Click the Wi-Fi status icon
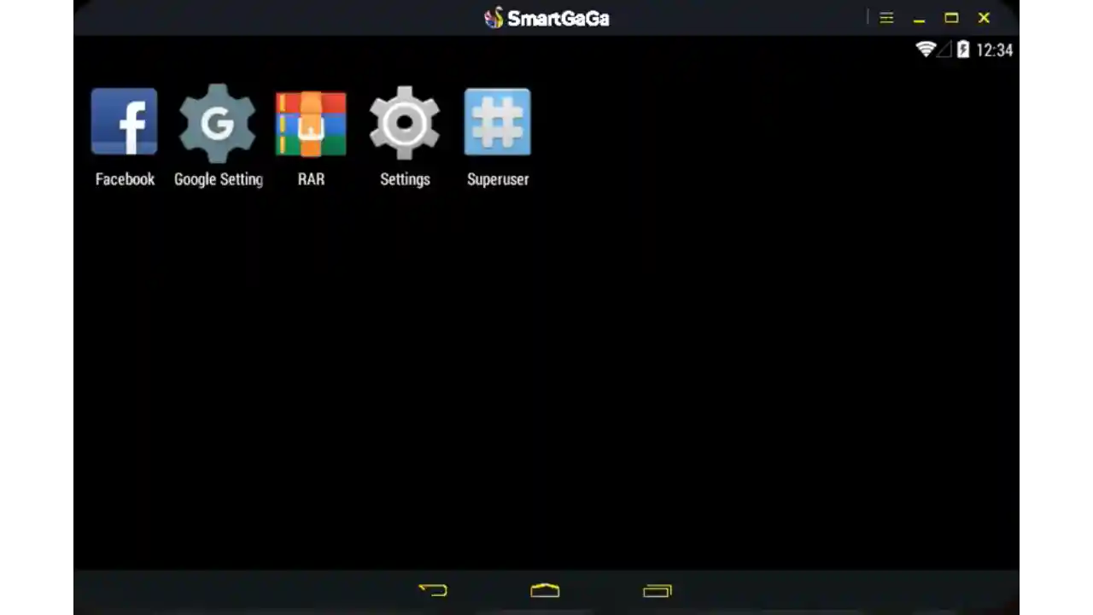 pos(926,50)
